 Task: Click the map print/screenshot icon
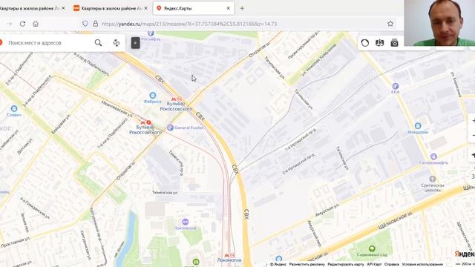point(394,43)
